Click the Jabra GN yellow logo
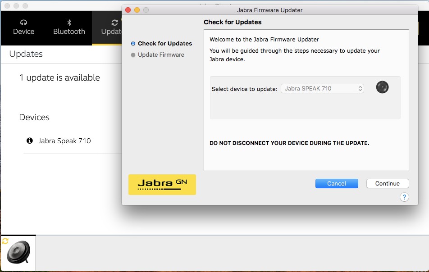 pyautogui.click(x=162, y=185)
